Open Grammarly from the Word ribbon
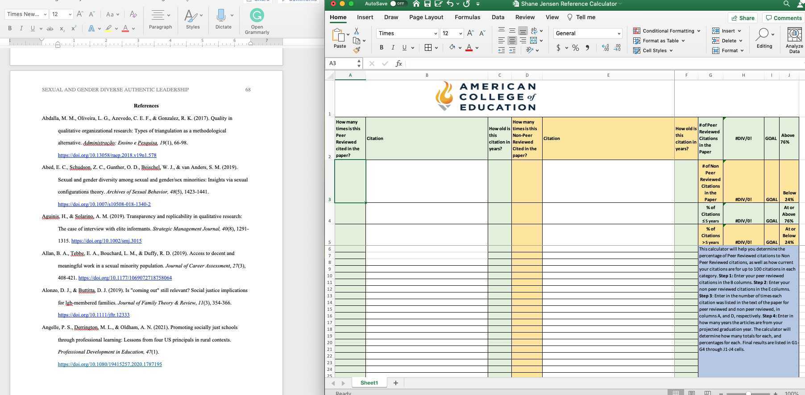Image resolution: width=805 pixels, height=395 pixels. (x=257, y=16)
